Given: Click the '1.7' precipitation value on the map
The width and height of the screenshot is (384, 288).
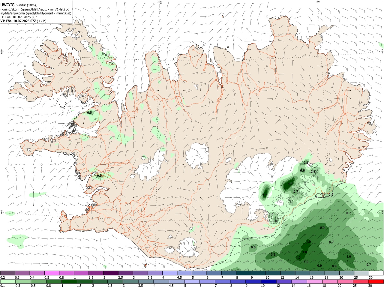Looking at the screenshot, I should click(x=290, y=184).
